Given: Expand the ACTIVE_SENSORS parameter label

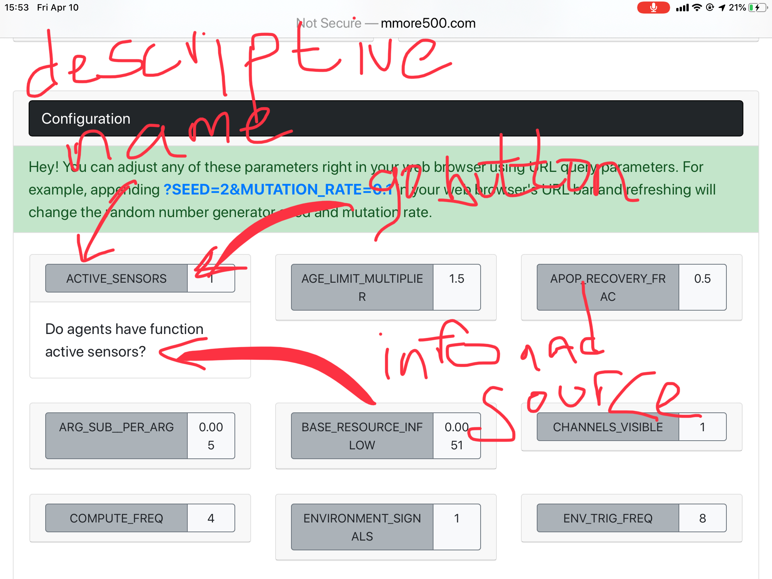Looking at the screenshot, I should click(116, 279).
